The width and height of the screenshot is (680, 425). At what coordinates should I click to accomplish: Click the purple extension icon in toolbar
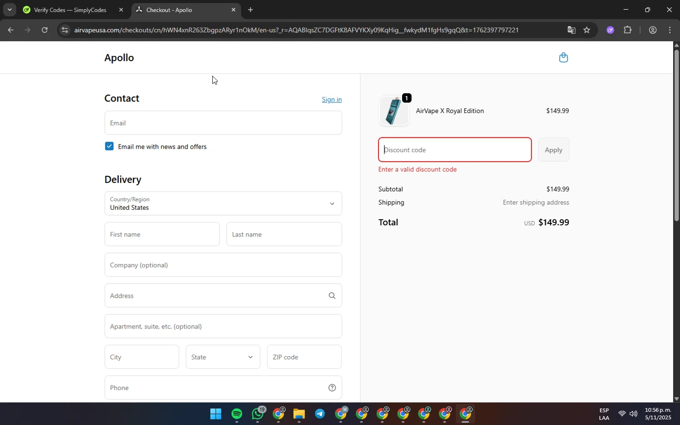coord(610,30)
